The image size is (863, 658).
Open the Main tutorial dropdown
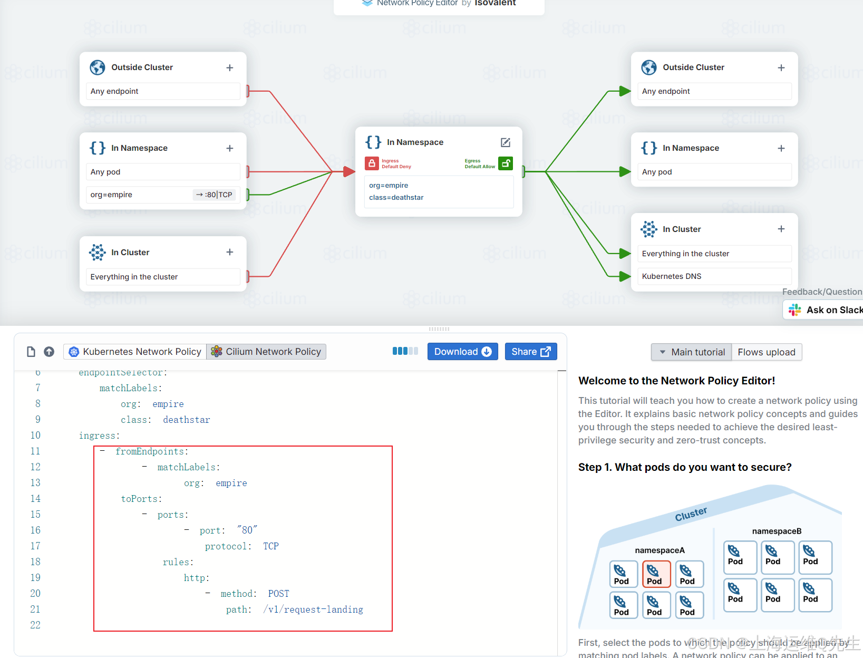pos(692,352)
